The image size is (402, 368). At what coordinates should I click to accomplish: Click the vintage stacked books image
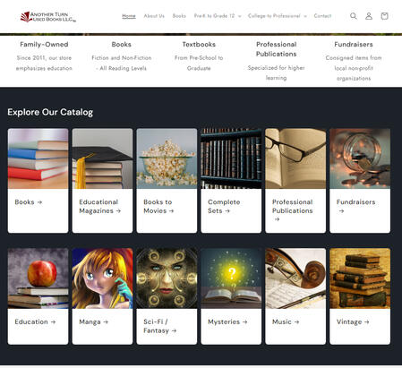360,278
